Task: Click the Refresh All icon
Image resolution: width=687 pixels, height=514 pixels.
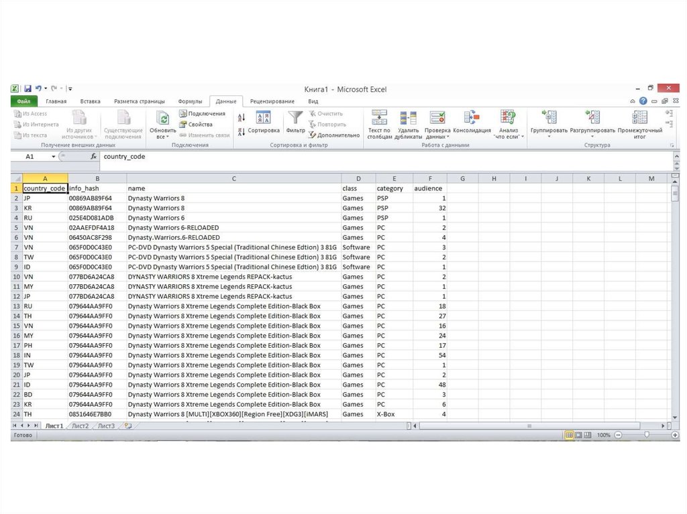Action: (162, 118)
